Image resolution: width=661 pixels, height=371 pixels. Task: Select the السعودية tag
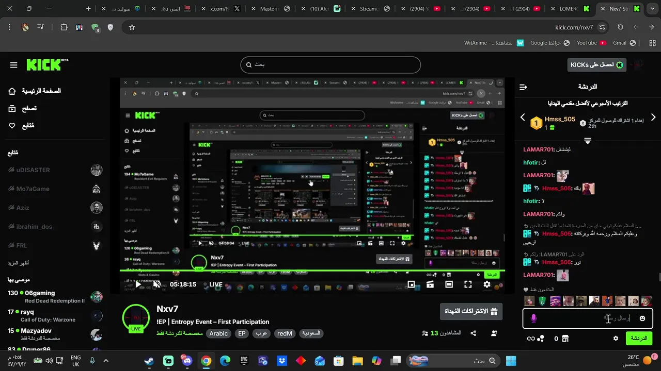(x=311, y=333)
